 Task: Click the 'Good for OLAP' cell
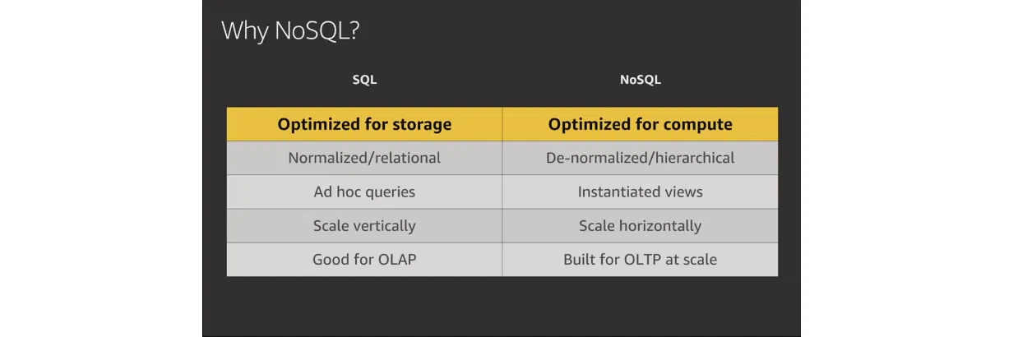click(x=364, y=259)
